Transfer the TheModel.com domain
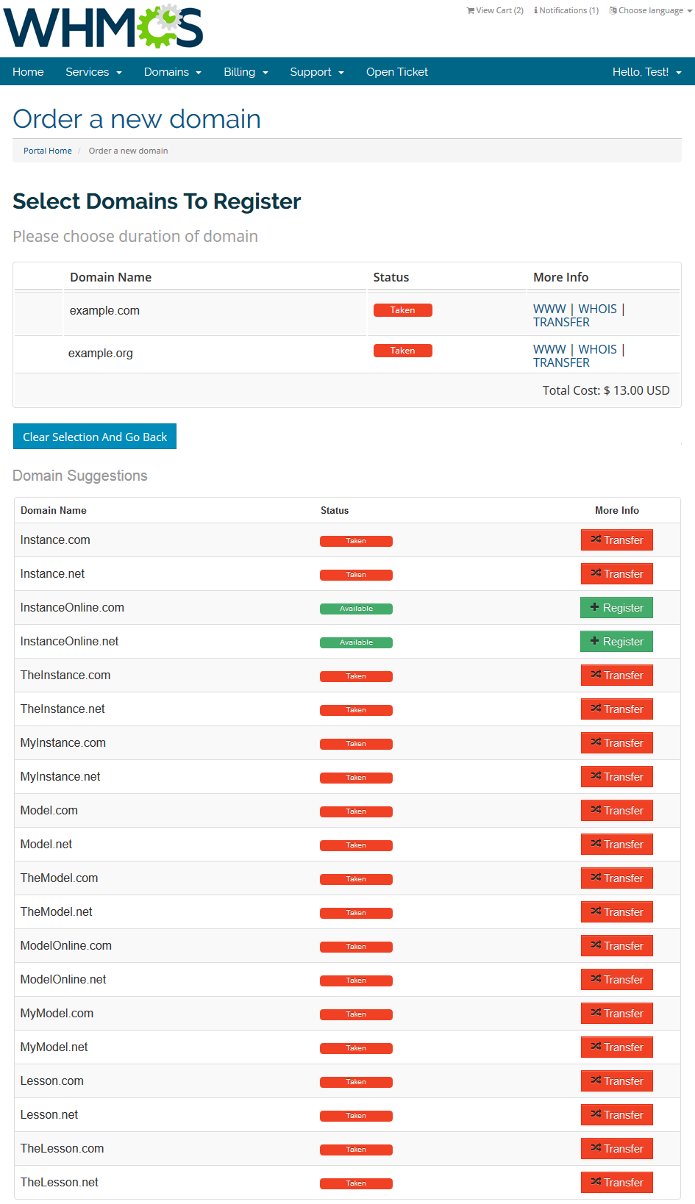Screen dimensions: 695x1204 [x=617, y=878]
